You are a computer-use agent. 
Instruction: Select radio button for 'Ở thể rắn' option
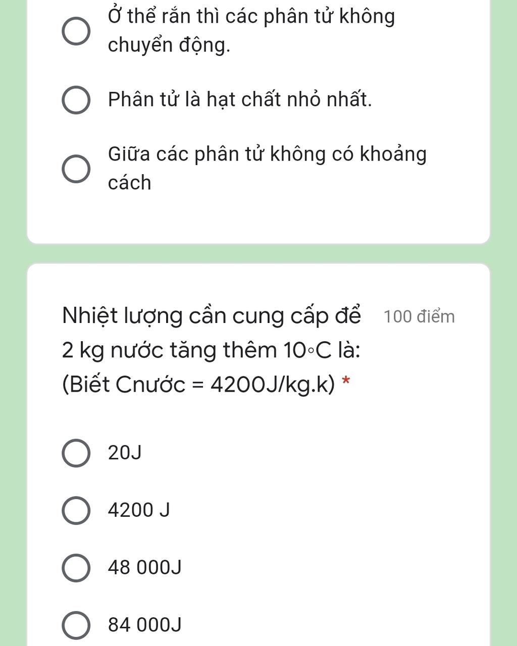tap(76, 31)
